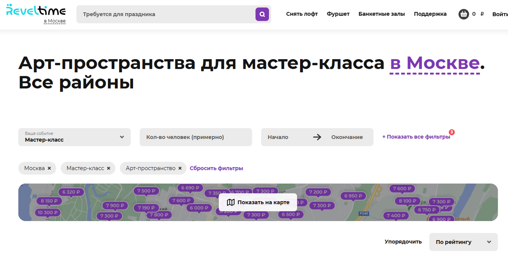Remove the Москва filter chip

tap(49, 168)
